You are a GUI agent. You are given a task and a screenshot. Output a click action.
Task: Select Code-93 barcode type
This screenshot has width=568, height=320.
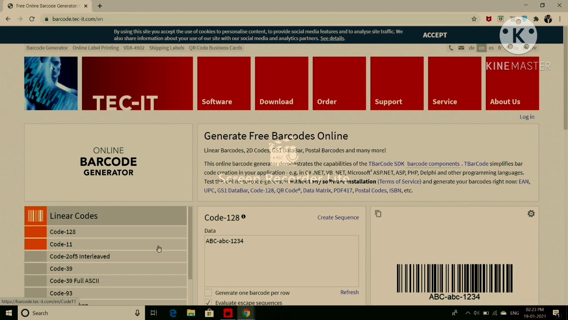coord(106,293)
